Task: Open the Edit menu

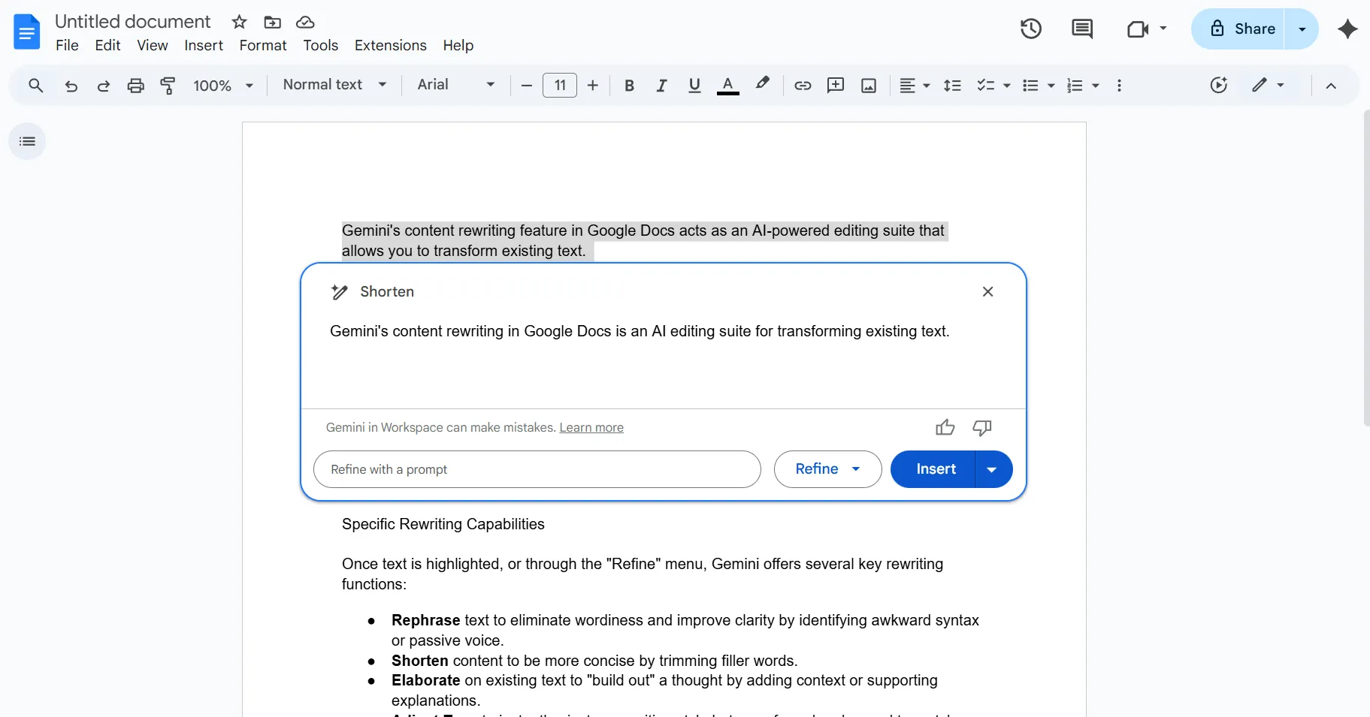Action: click(x=107, y=46)
